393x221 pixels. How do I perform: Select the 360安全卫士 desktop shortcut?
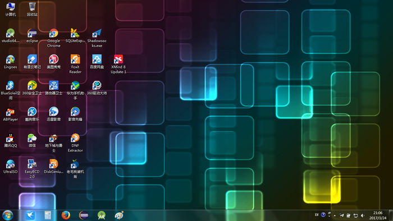click(x=32, y=88)
